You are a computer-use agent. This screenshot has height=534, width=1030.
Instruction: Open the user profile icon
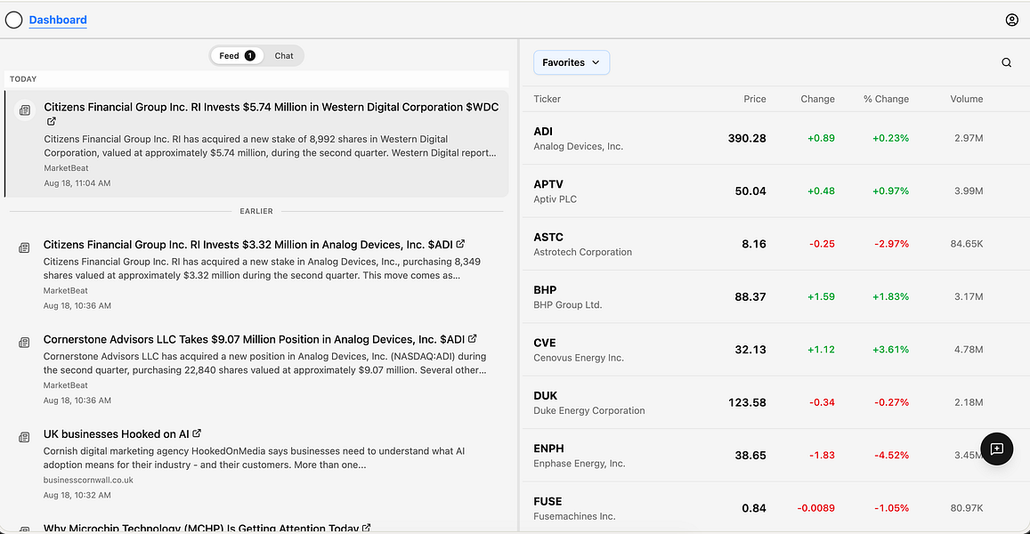[1011, 20]
